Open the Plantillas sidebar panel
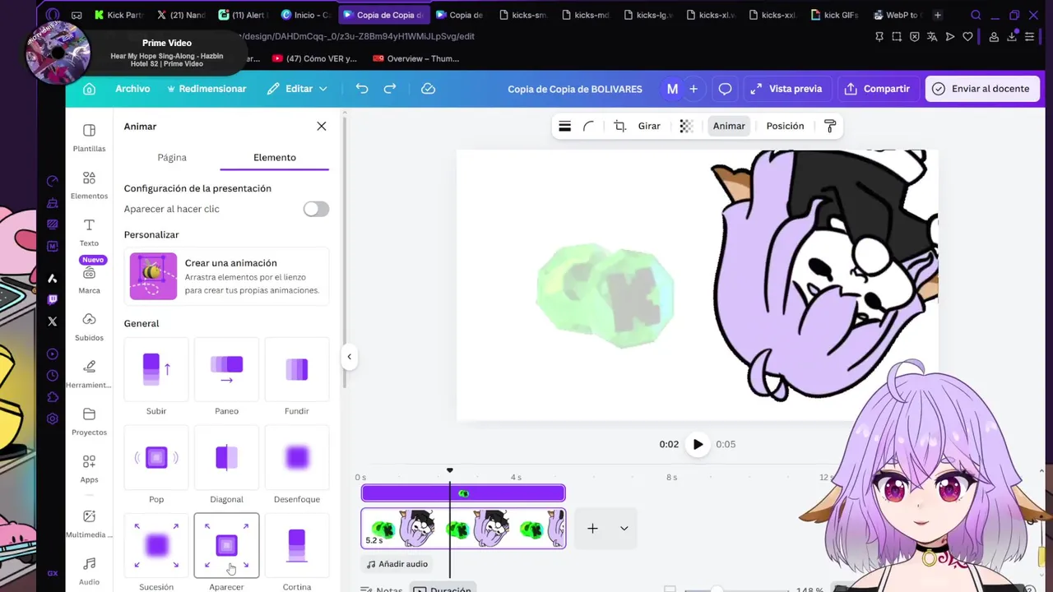Screen dimensions: 1053x592 [89, 137]
